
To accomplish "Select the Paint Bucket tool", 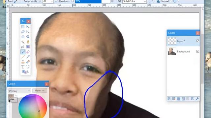I will (x=23, y=47).
